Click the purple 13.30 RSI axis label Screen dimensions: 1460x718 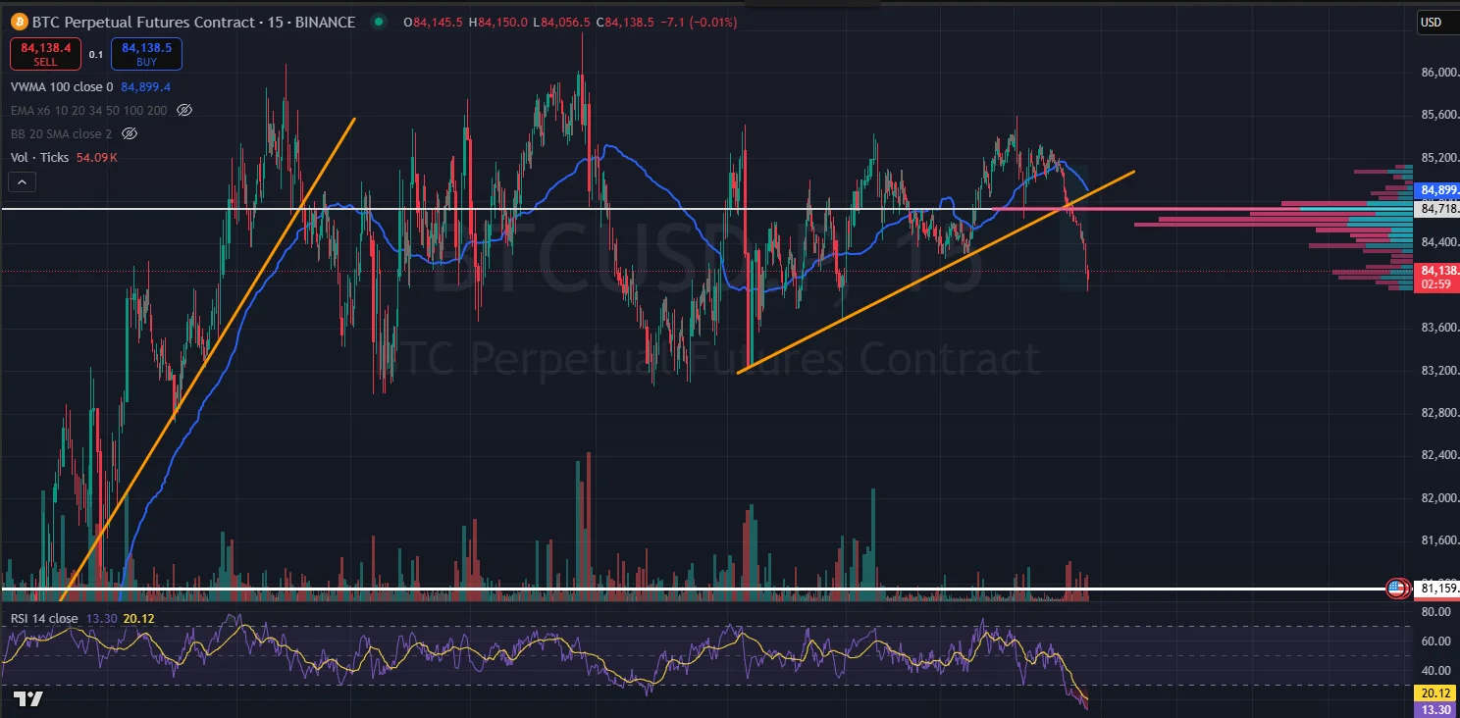pyautogui.click(x=1435, y=708)
